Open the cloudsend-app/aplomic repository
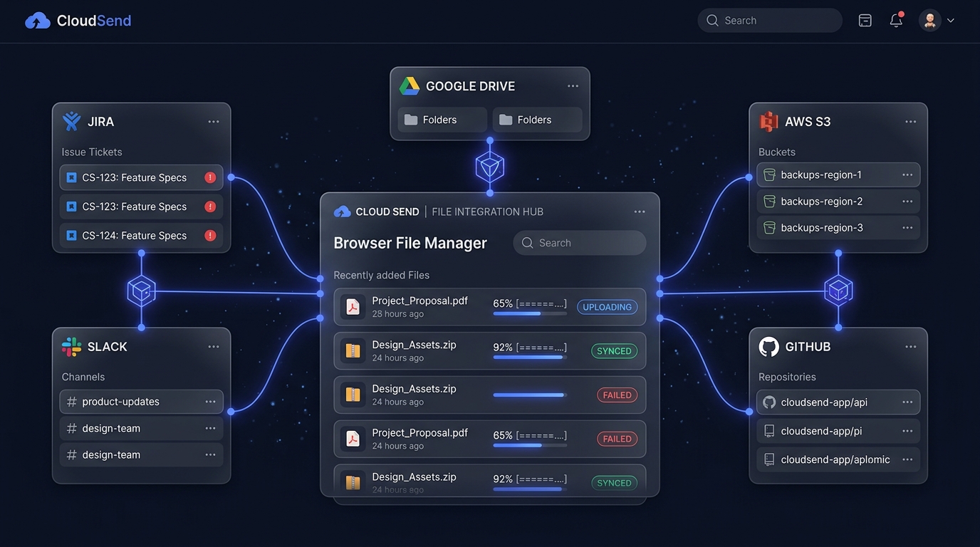 838,459
